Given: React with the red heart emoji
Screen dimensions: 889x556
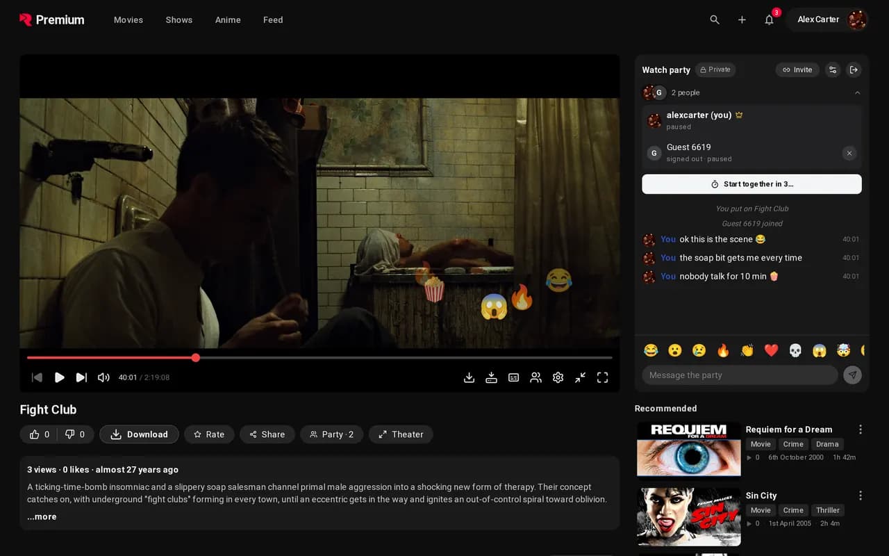Looking at the screenshot, I should point(771,350).
